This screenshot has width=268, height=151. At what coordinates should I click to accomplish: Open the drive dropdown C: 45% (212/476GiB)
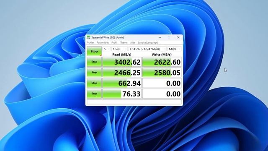(147, 49)
